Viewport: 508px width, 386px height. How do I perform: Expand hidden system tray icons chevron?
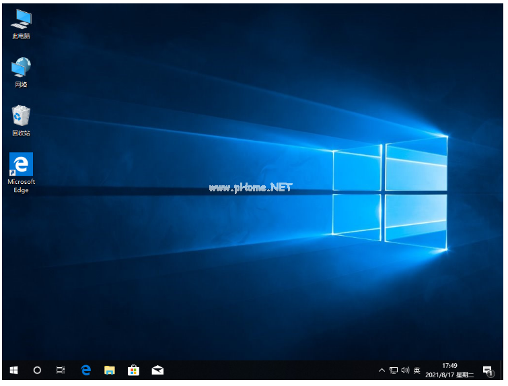(x=382, y=370)
